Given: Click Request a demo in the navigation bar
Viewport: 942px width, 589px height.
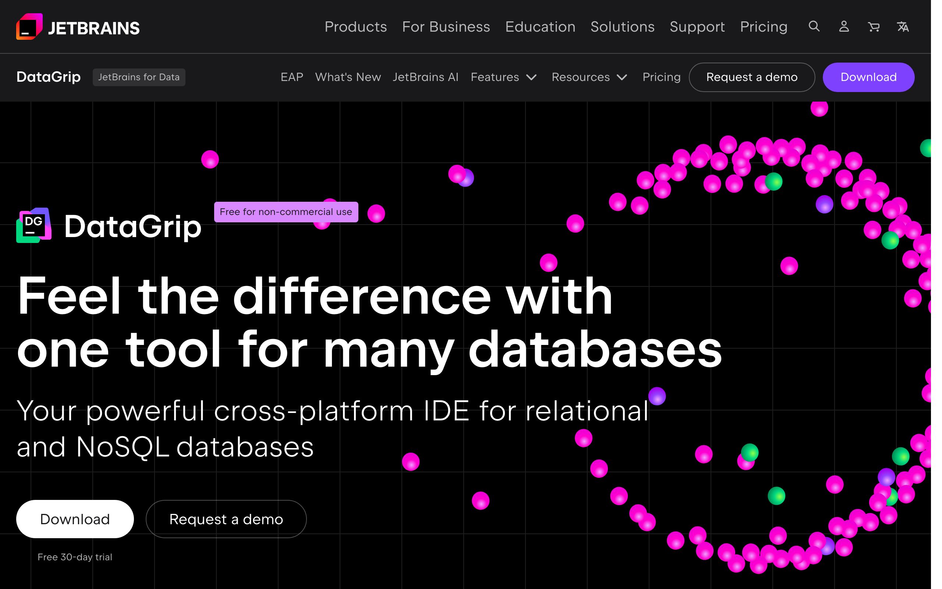Looking at the screenshot, I should click(752, 77).
